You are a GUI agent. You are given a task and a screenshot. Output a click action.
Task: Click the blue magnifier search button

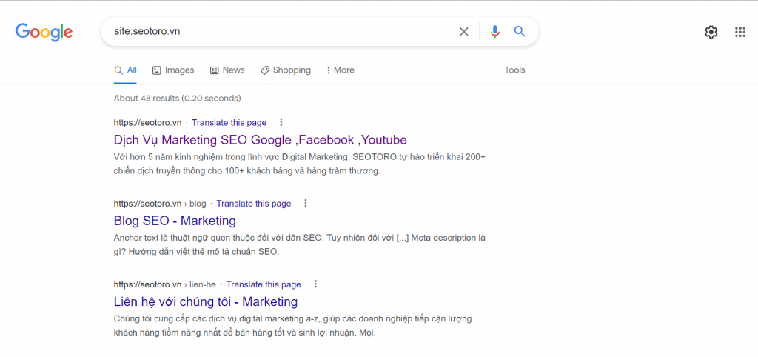coord(520,32)
